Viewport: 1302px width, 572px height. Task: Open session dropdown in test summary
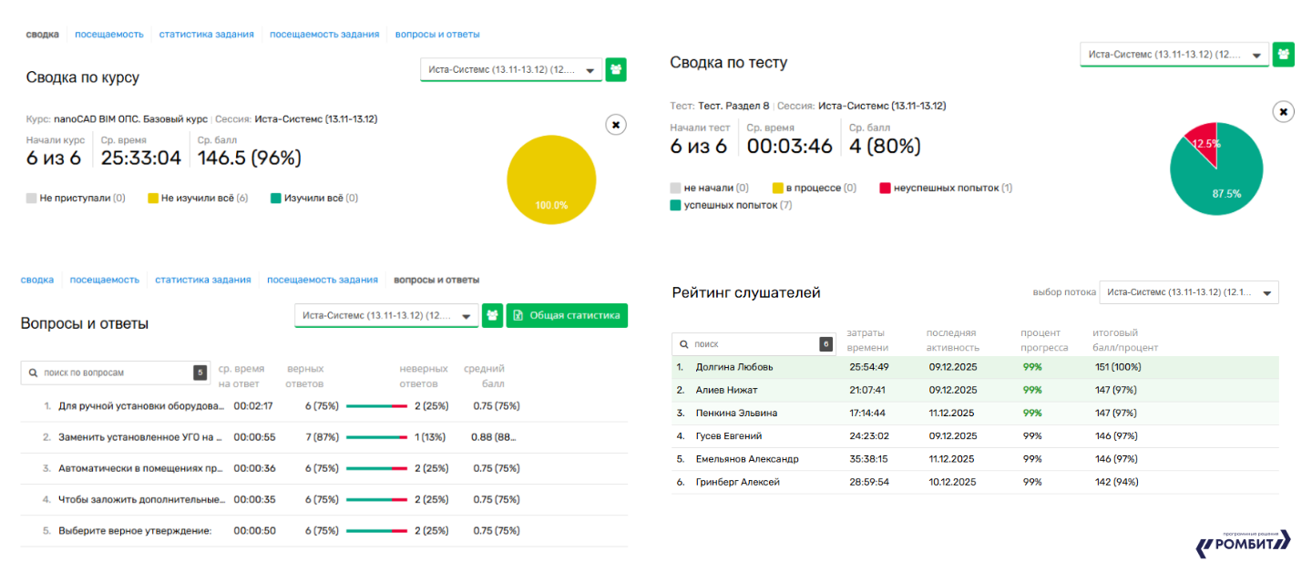click(x=1174, y=55)
